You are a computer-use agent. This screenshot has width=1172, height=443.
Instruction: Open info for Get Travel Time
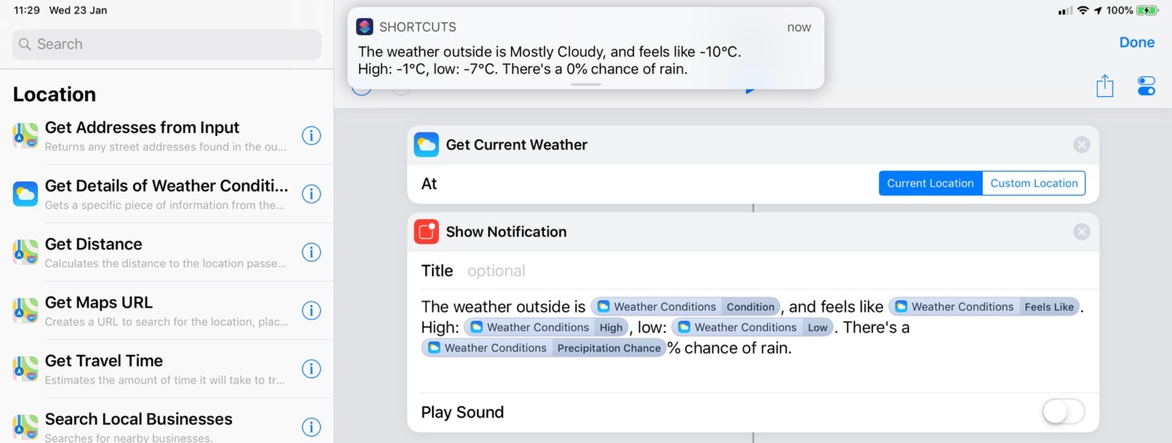click(x=311, y=369)
